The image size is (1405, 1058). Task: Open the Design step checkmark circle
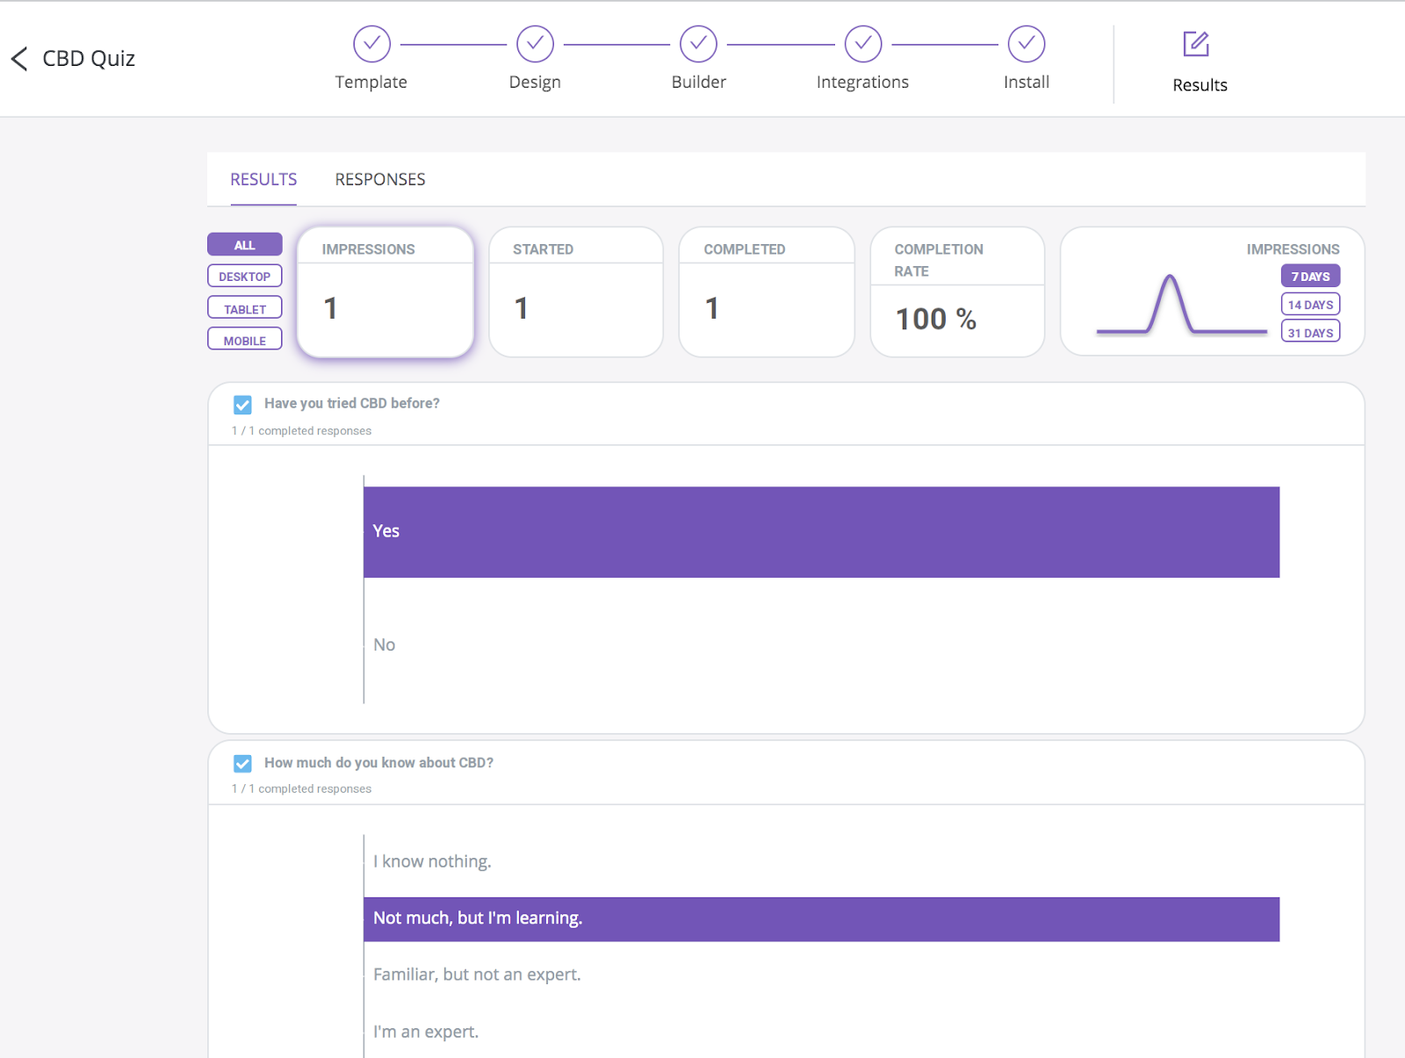point(535,44)
